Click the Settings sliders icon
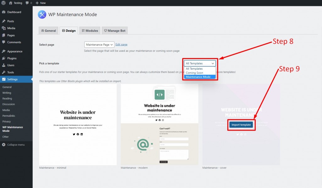This screenshot has height=188, width=322. coord(4,79)
